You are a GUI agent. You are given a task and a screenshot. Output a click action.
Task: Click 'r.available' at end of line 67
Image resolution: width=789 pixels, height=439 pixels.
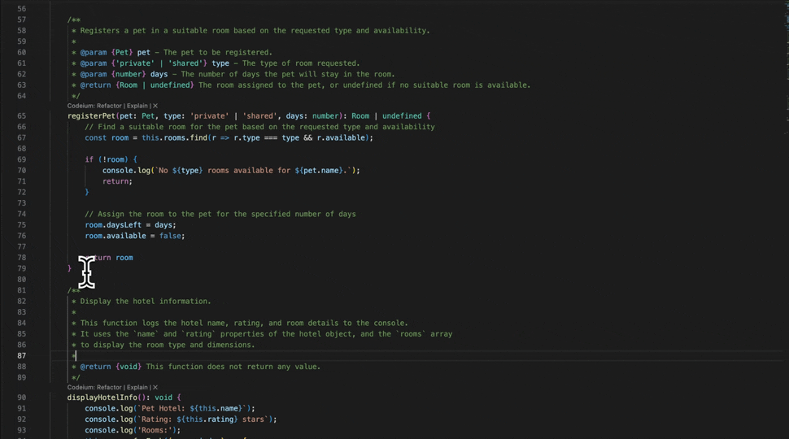(342, 137)
